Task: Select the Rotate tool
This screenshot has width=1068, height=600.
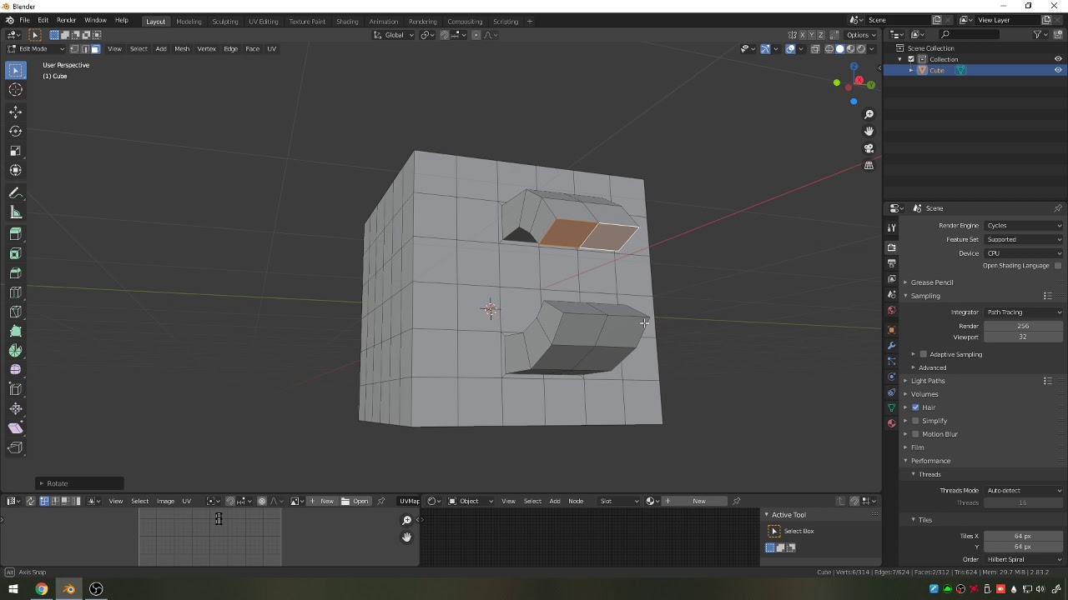Action: click(16, 131)
